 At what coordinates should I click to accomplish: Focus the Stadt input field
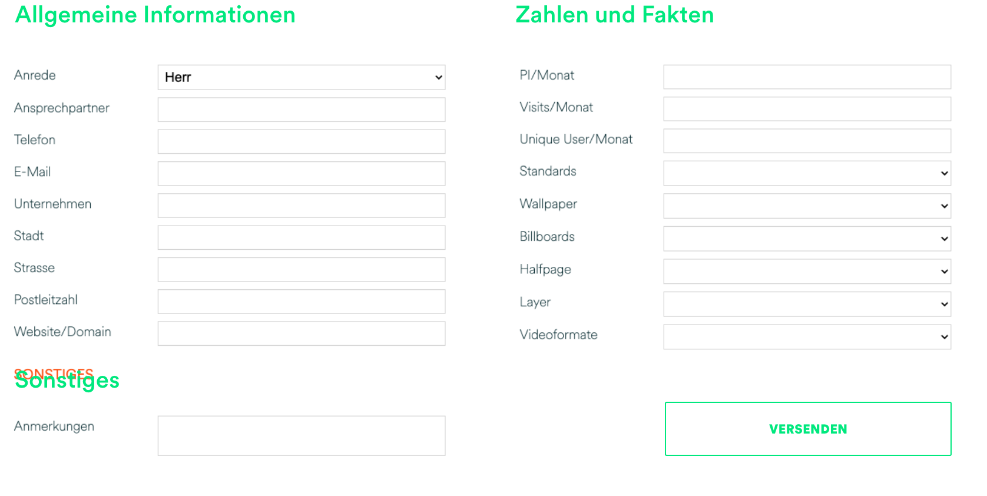(x=301, y=237)
